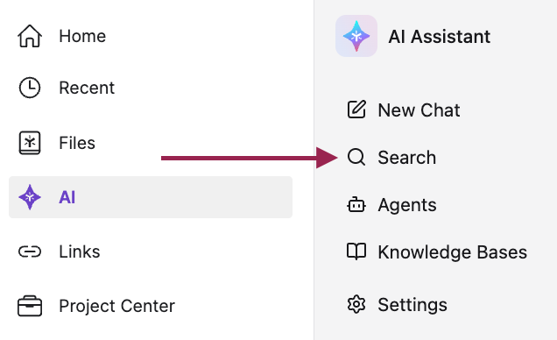Open the Project Center label

point(116,306)
